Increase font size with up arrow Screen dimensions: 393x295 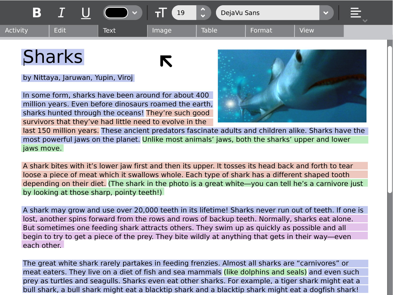(x=203, y=9)
